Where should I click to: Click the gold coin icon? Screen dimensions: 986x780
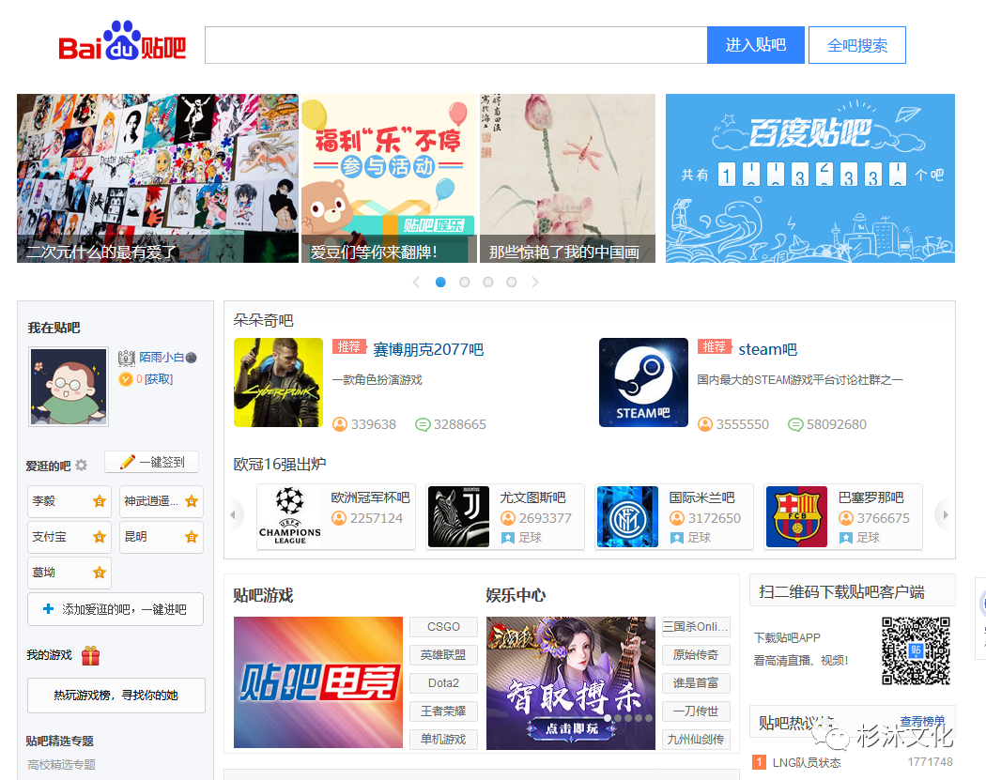pos(126,379)
